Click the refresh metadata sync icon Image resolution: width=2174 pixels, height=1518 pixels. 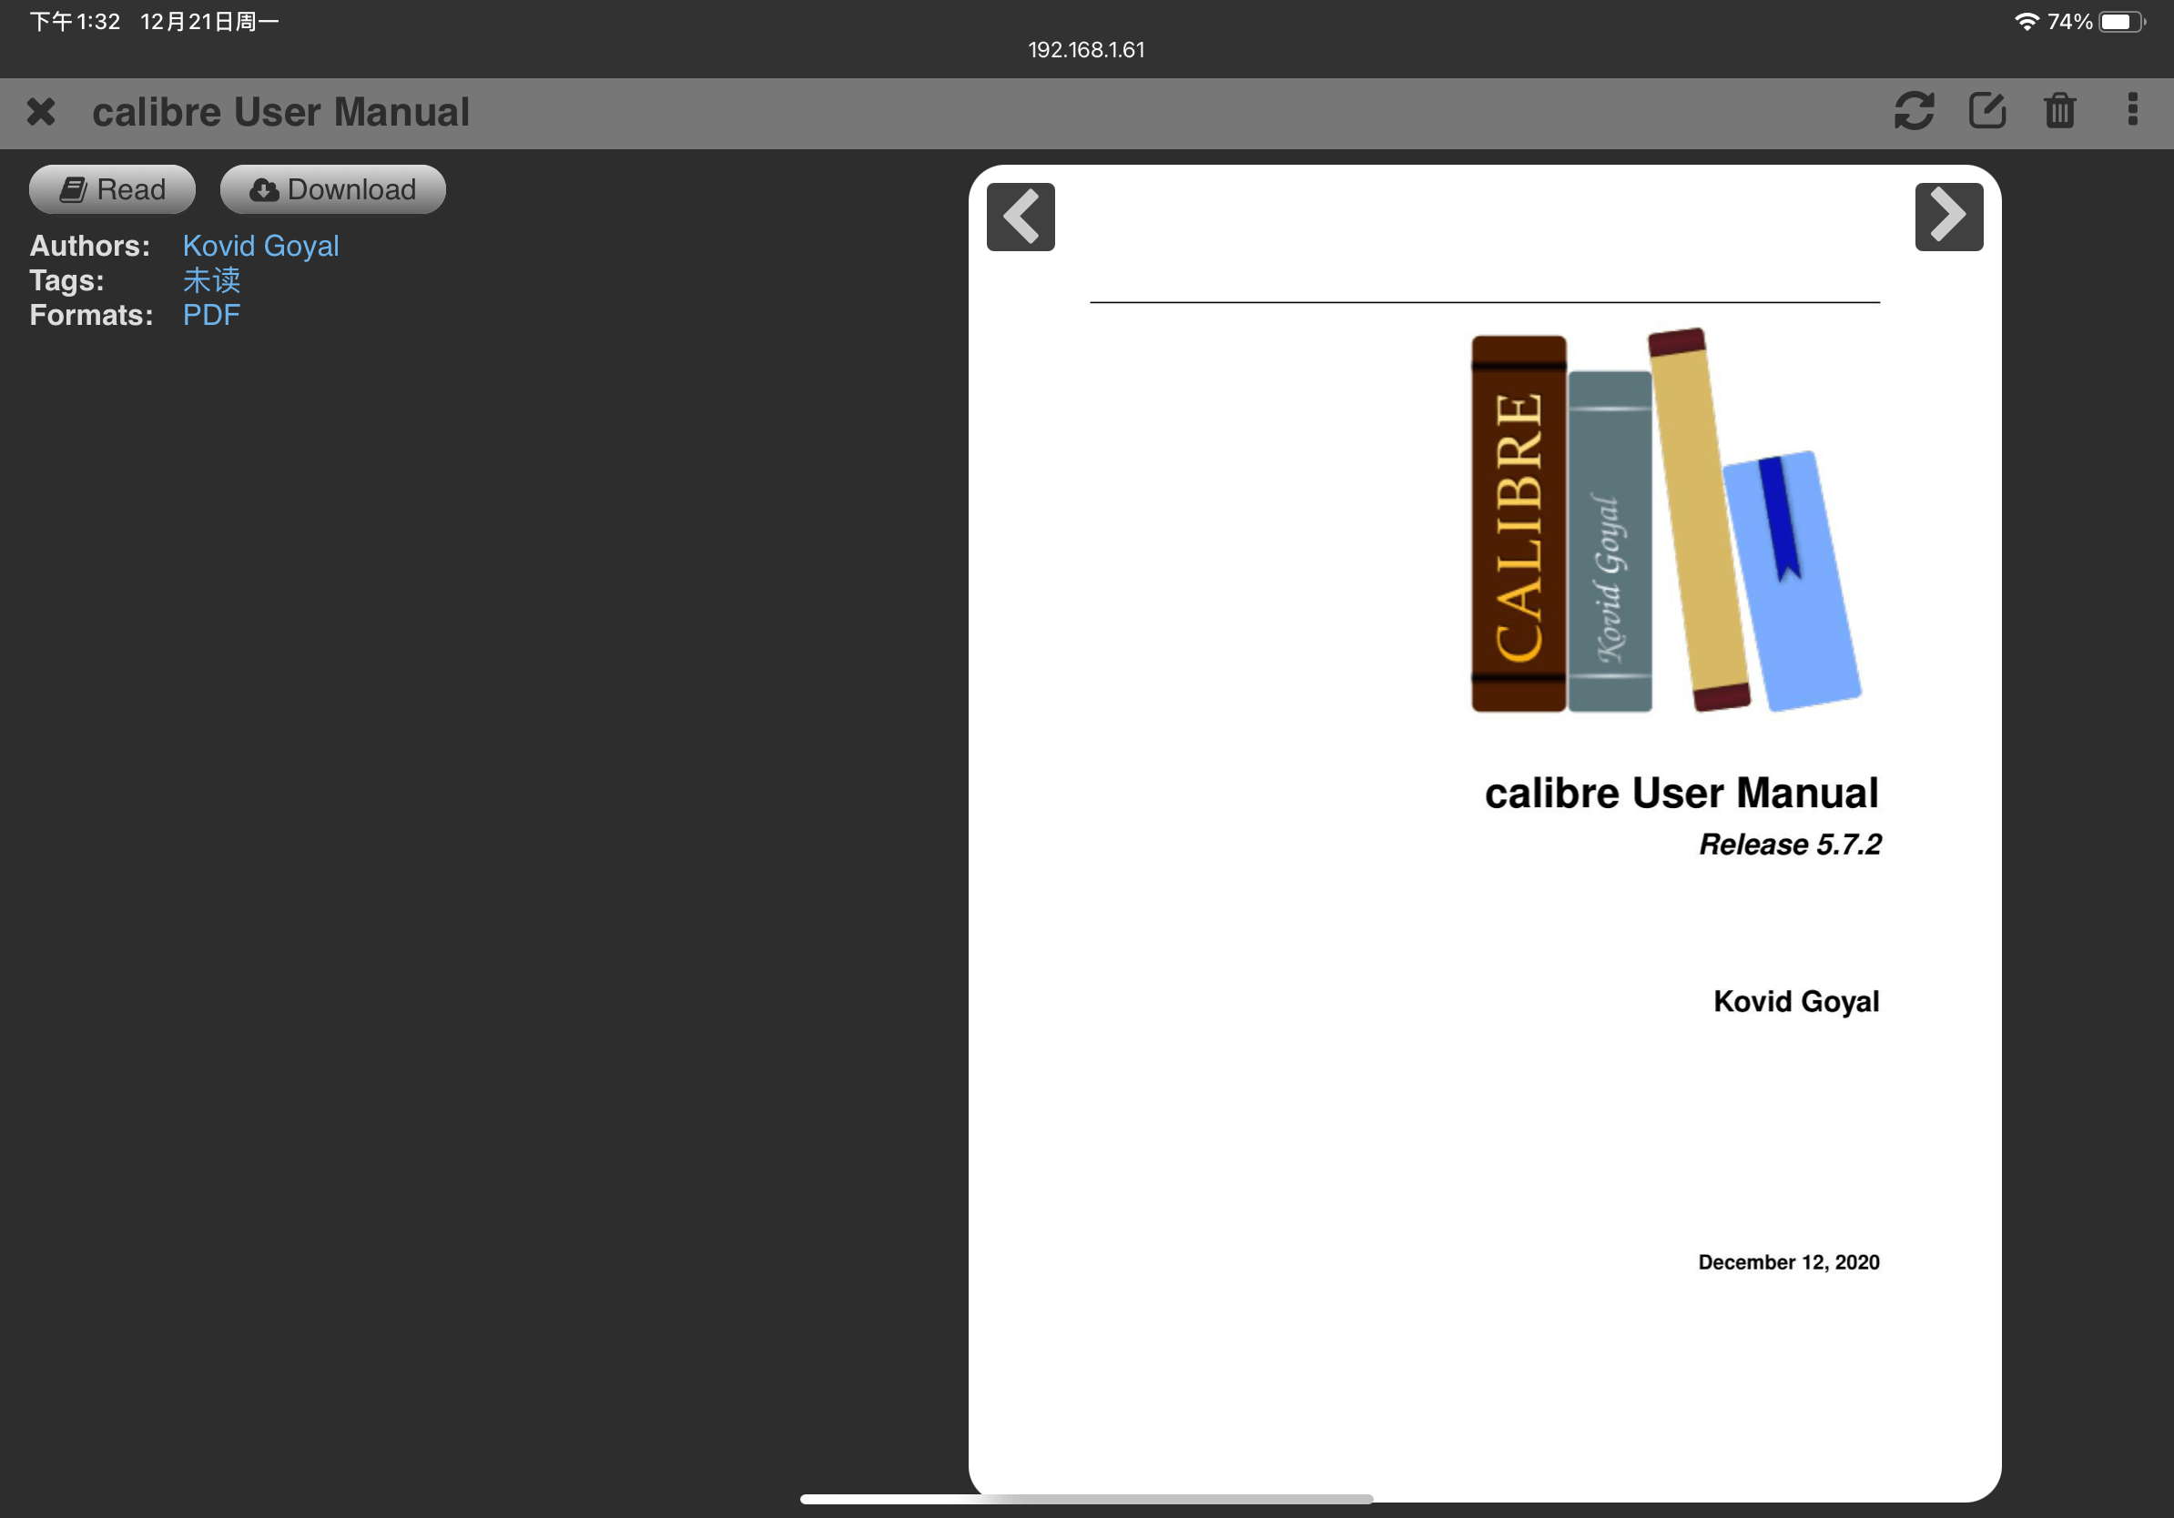[1914, 111]
